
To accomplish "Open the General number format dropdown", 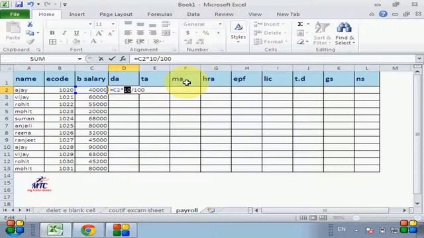I will 220,24.
